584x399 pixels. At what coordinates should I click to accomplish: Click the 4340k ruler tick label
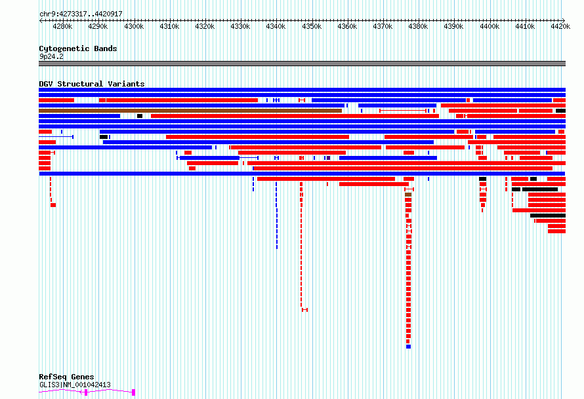tap(276, 26)
